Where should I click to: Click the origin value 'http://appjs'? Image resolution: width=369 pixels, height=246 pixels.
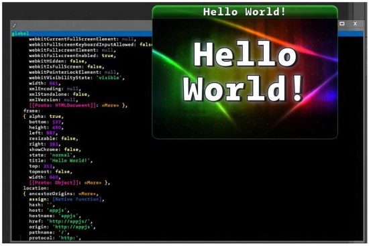click(72, 227)
